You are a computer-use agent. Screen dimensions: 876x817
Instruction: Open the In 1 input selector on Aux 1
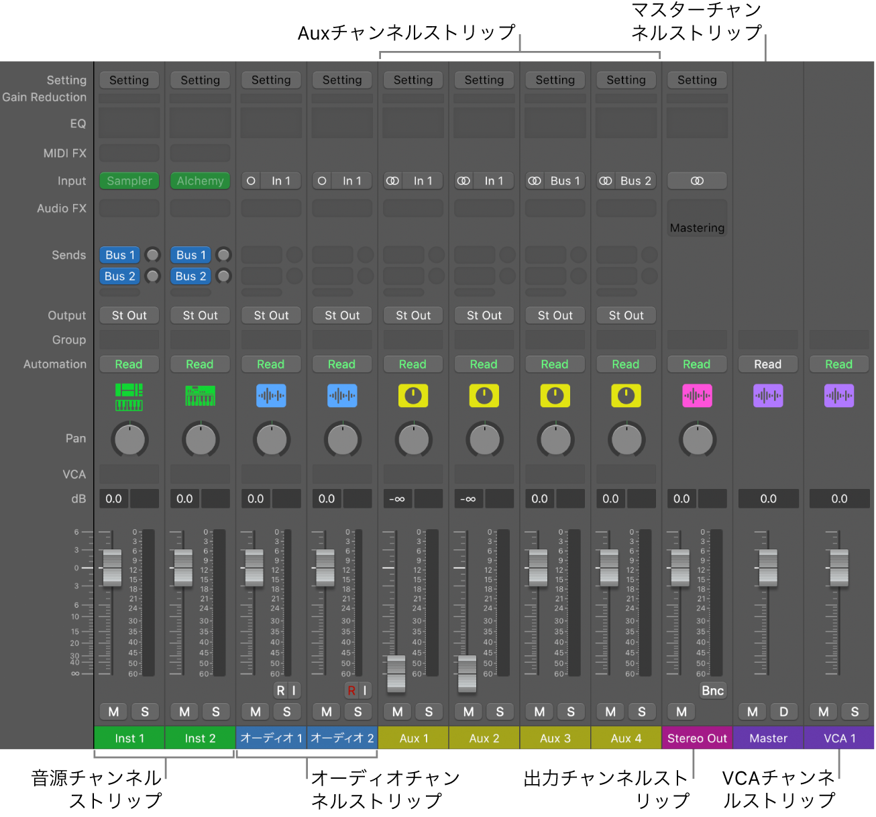(x=423, y=180)
